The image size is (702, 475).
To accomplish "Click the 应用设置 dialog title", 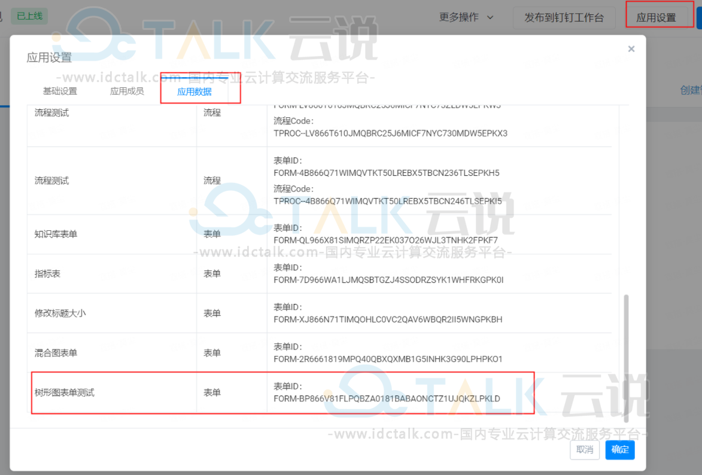I will tap(49, 57).
